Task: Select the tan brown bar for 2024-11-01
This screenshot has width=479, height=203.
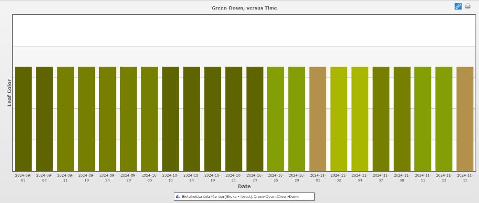Action: (318, 118)
